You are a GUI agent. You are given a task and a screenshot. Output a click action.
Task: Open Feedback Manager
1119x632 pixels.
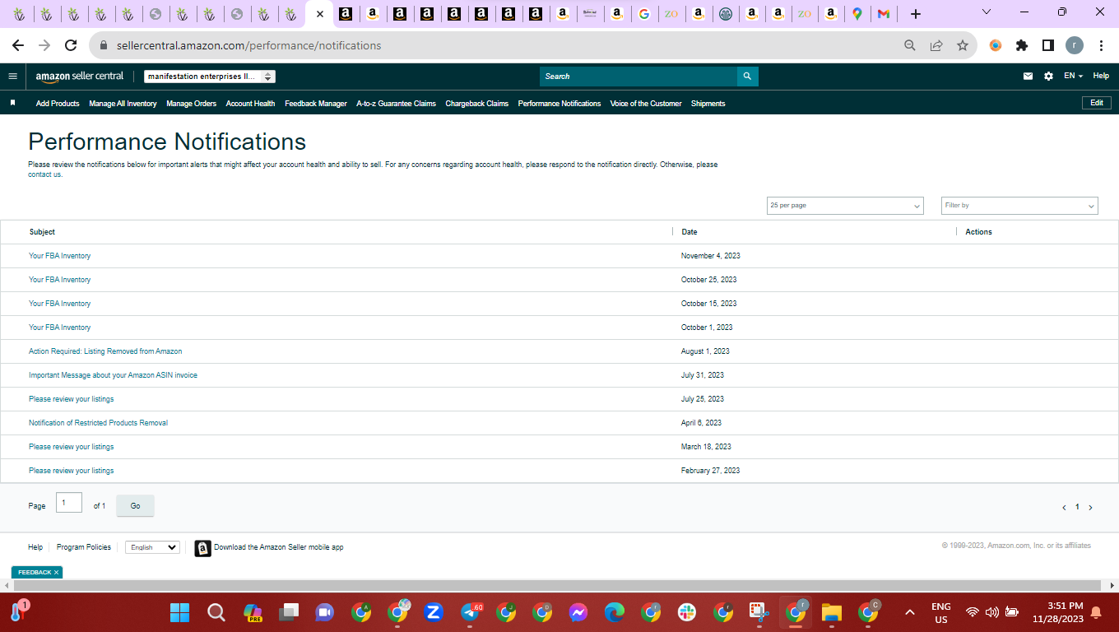(316, 104)
